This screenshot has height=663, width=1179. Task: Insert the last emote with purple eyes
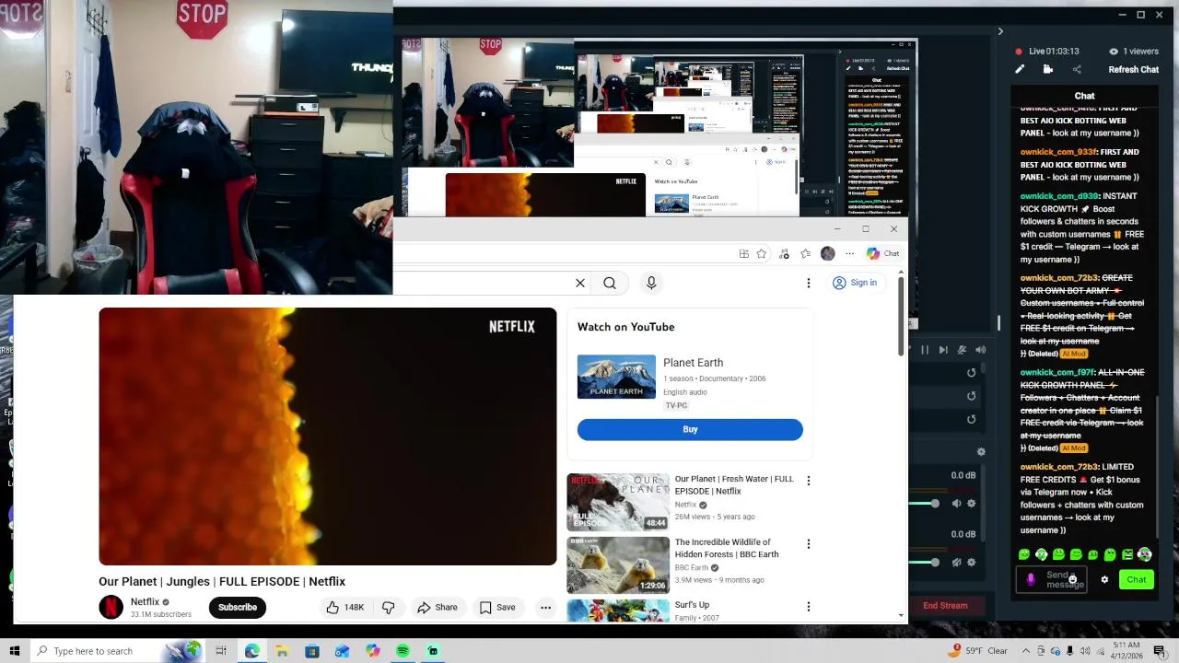point(1144,554)
